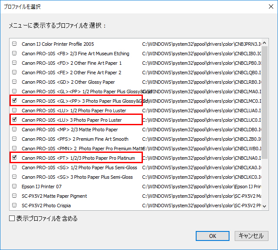
Task: Check SG 1/2 Photo Paper Plus Semi-Gloss checkbox
Action: point(14,167)
